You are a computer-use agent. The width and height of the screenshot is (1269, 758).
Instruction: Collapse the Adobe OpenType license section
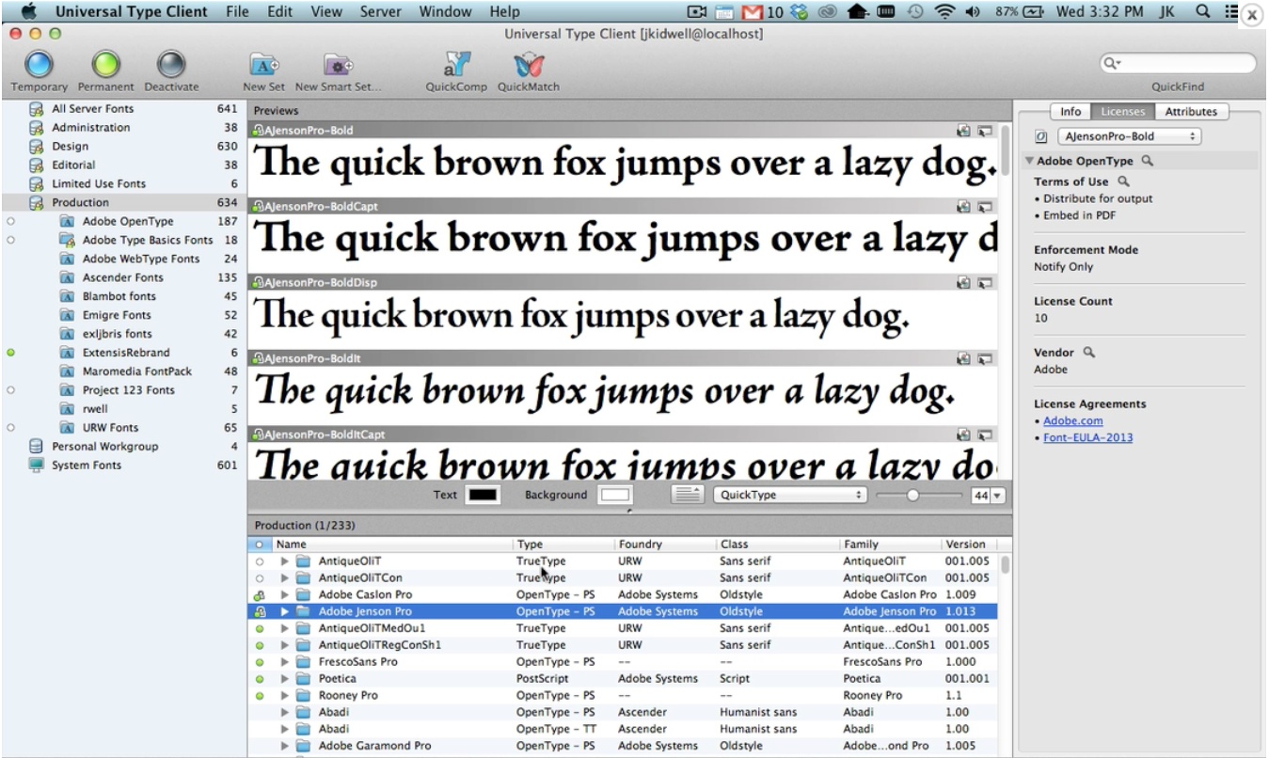[1030, 162]
